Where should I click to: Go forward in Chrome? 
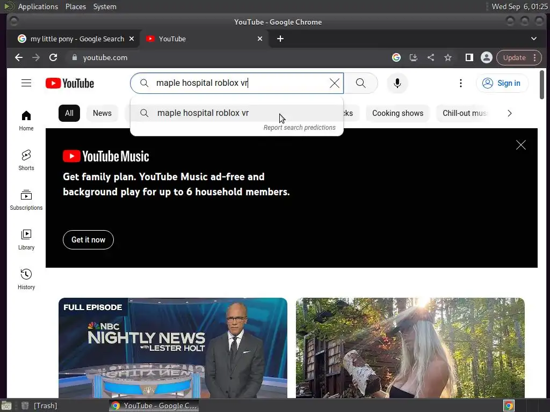coord(36,57)
